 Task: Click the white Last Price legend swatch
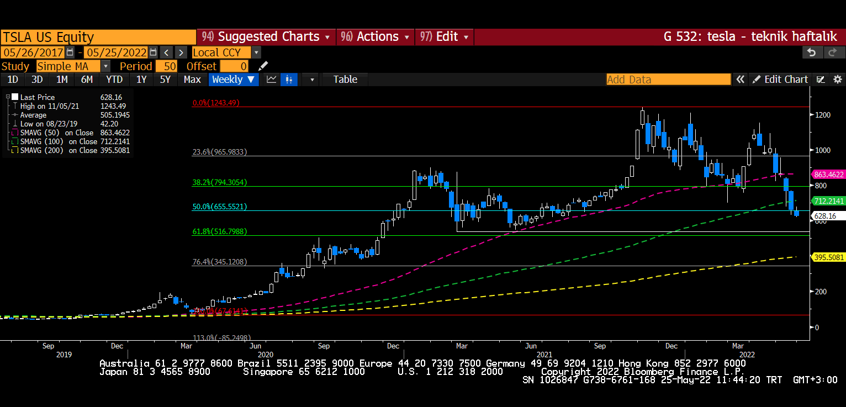(x=15, y=97)
